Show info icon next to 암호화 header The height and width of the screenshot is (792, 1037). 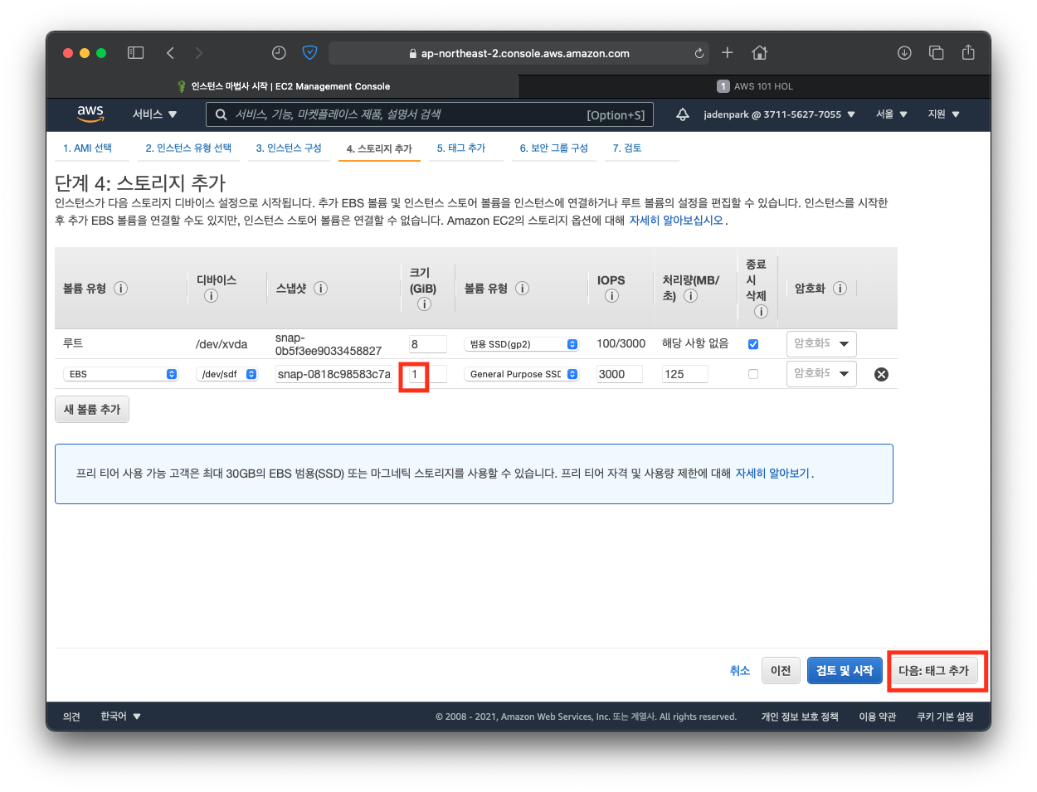[x=840, y=289]
